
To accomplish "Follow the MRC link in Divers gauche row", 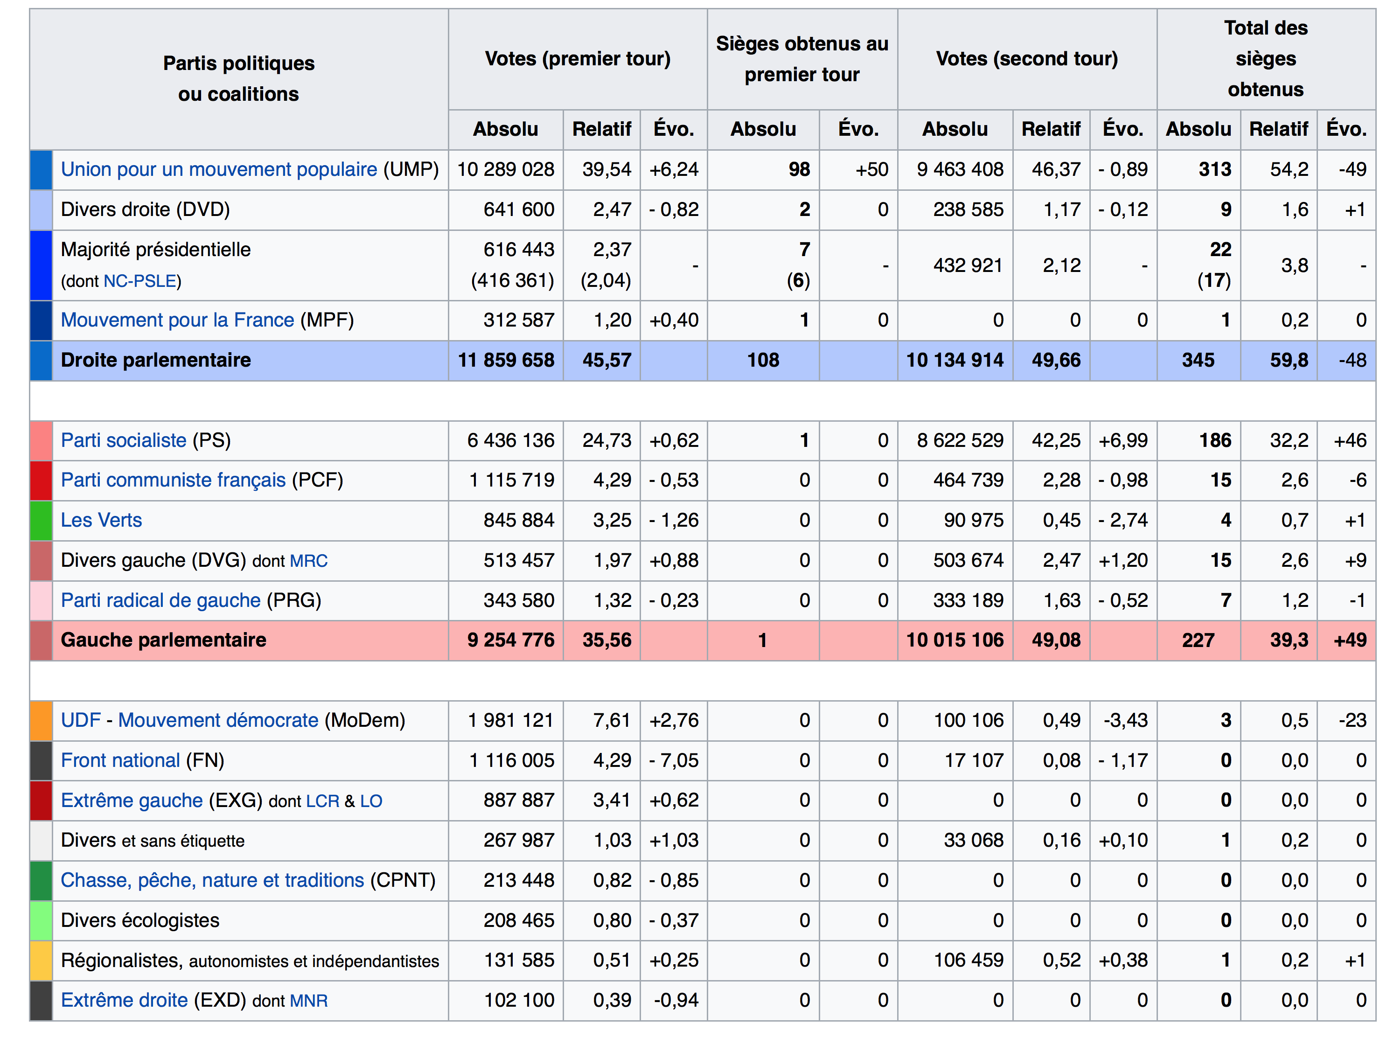I will [x=309, y=561].
